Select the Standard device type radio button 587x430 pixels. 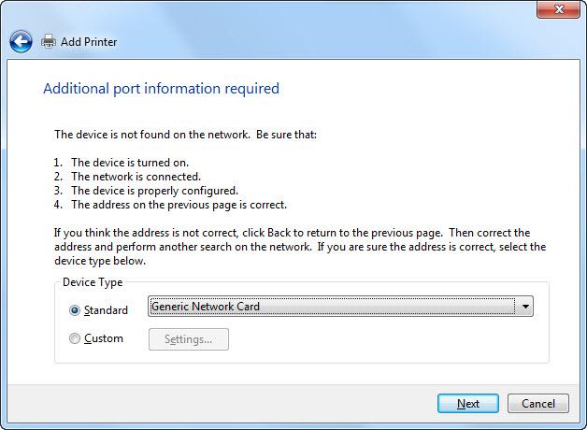[75, 310]
